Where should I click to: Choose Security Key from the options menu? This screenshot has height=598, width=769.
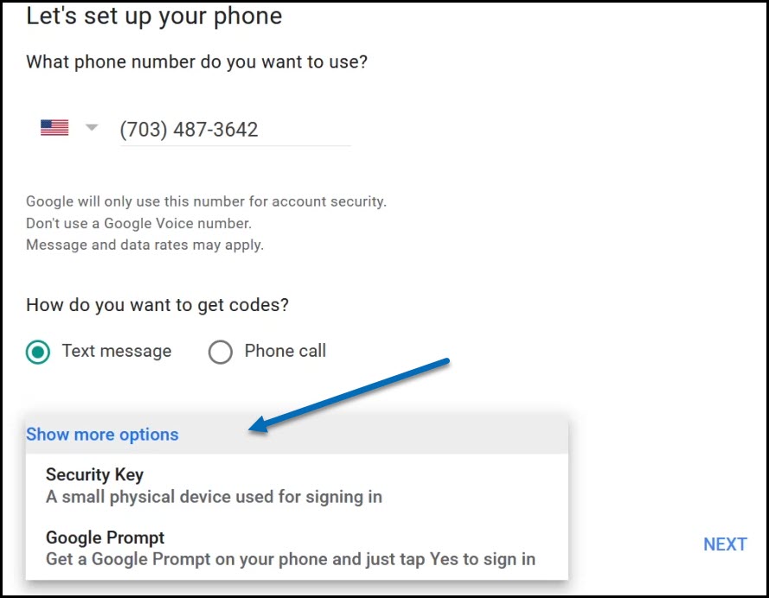pyautogui.click(x=297, y=485)
